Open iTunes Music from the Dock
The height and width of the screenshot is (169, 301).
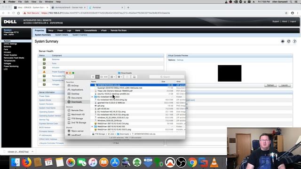pos(93,162)
